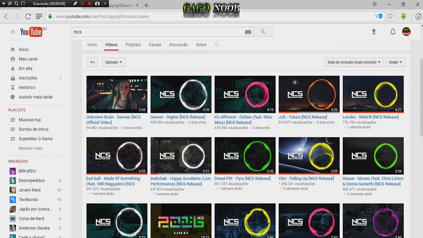Expand the Uploads dropdown
The height and width of the screenshot is (238, 423).
pyautogui.click(x=113, y=62)
